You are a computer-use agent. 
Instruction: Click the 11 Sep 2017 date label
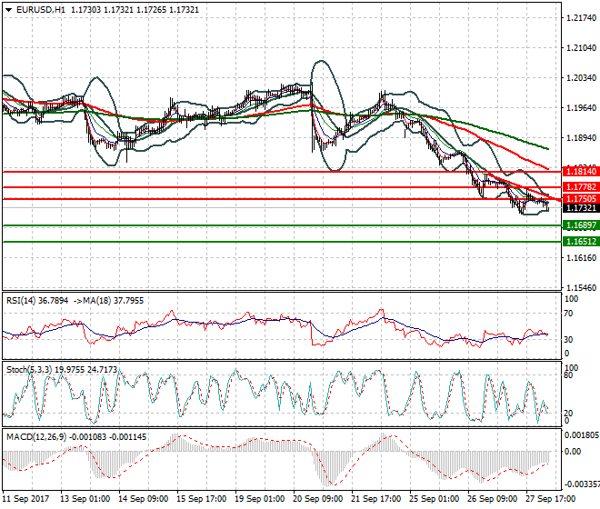pos(25,499)
